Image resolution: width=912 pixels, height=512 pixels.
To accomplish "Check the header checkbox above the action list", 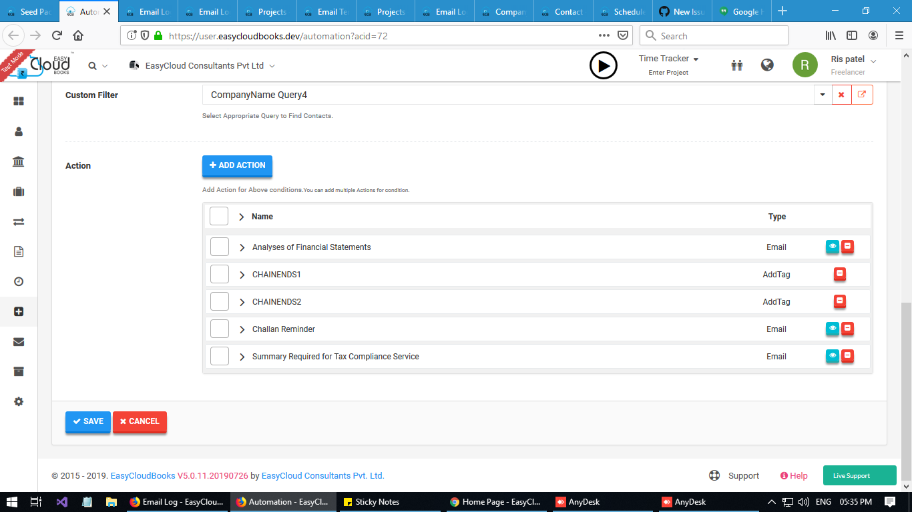I will click(x=220, y=216).
